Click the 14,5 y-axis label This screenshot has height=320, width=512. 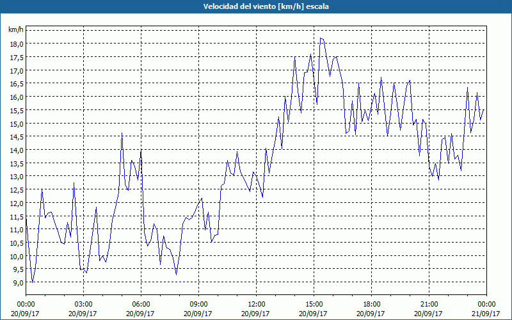tap(16, 137)
